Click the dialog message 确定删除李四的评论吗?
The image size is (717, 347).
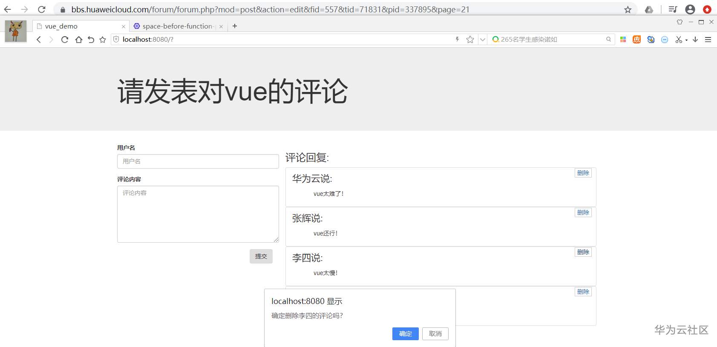pos(307,316)
